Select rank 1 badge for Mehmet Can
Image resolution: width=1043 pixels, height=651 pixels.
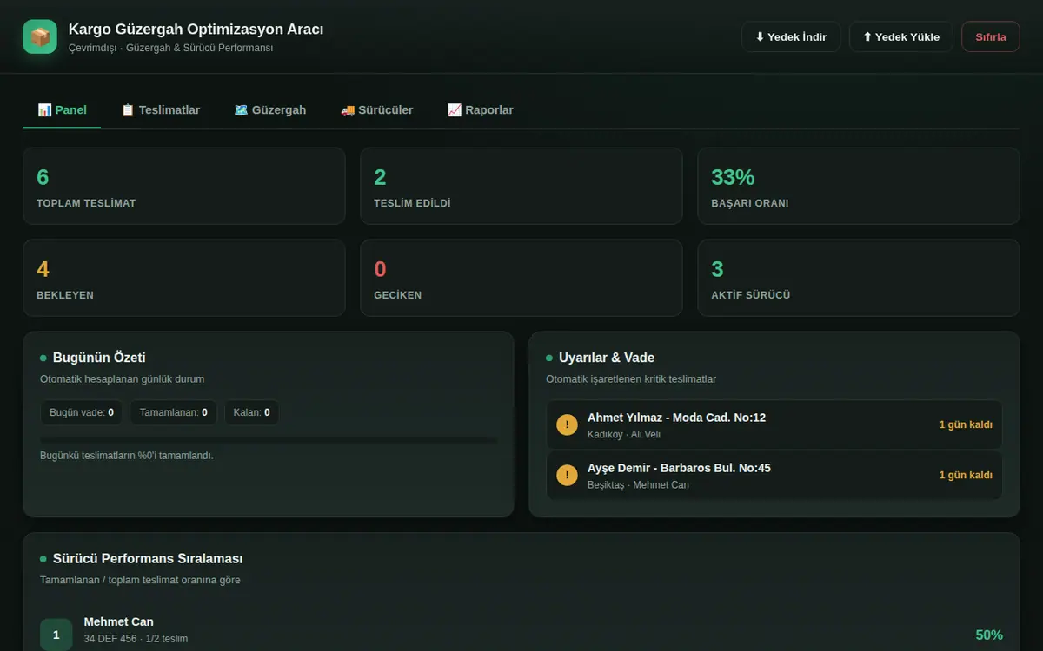[x=56, y=635]
